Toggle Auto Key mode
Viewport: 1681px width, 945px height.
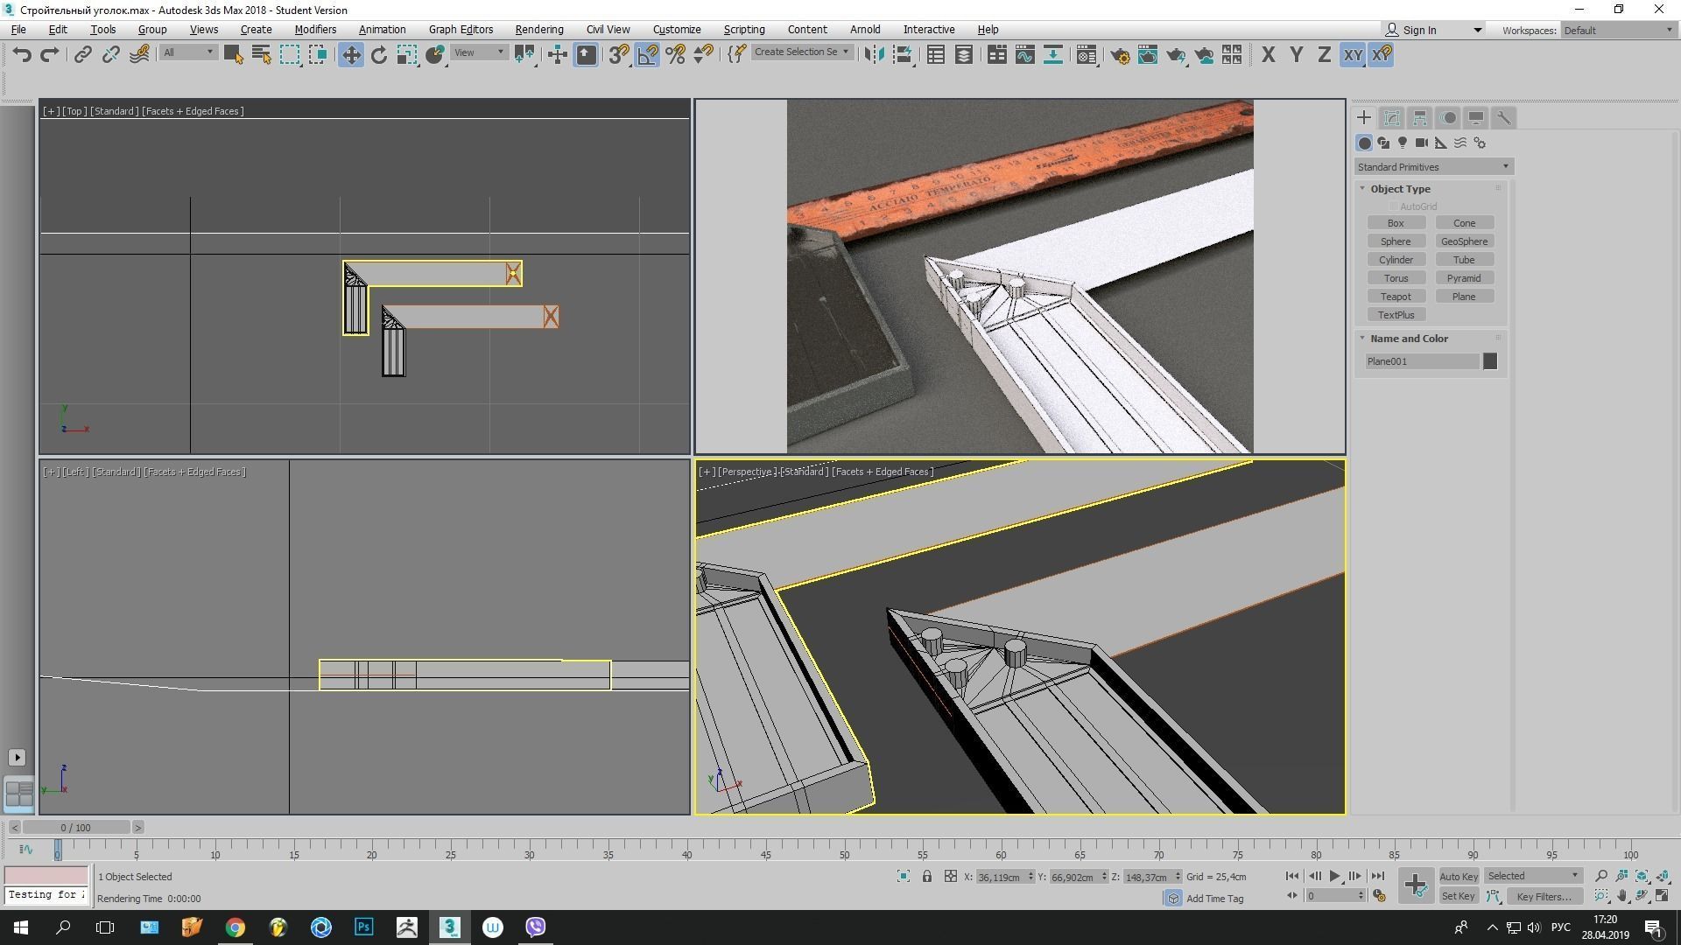pos(1458,876)
